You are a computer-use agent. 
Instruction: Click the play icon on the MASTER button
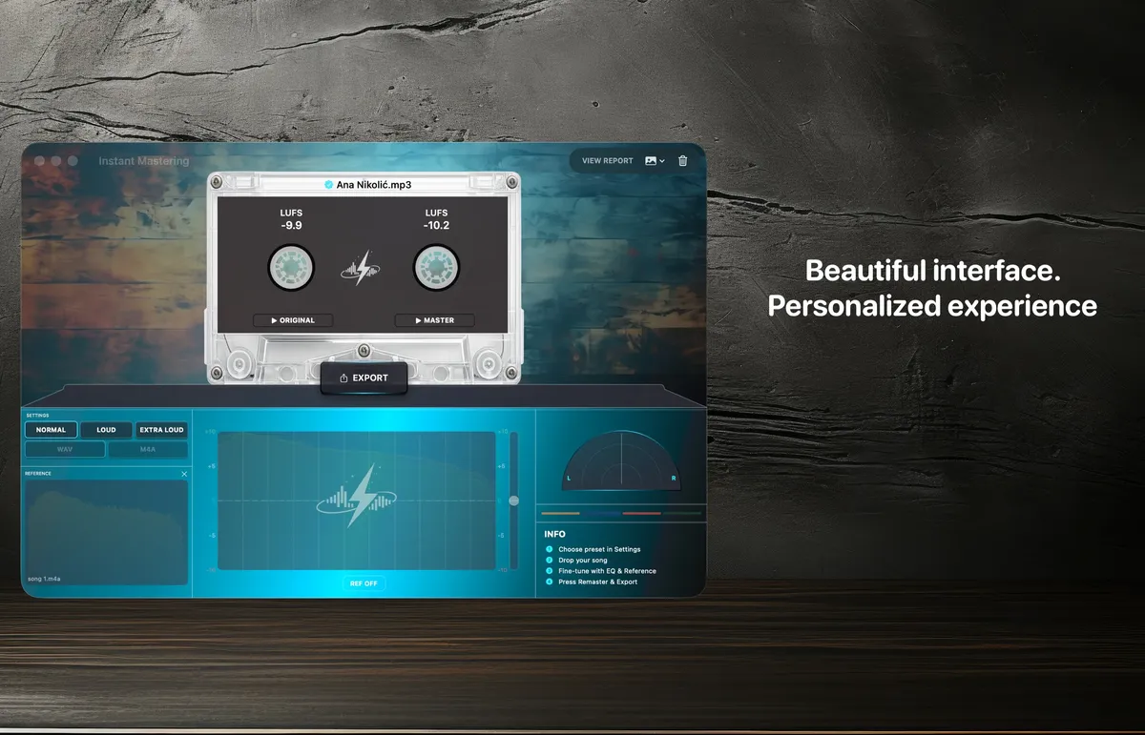[417, 320]
